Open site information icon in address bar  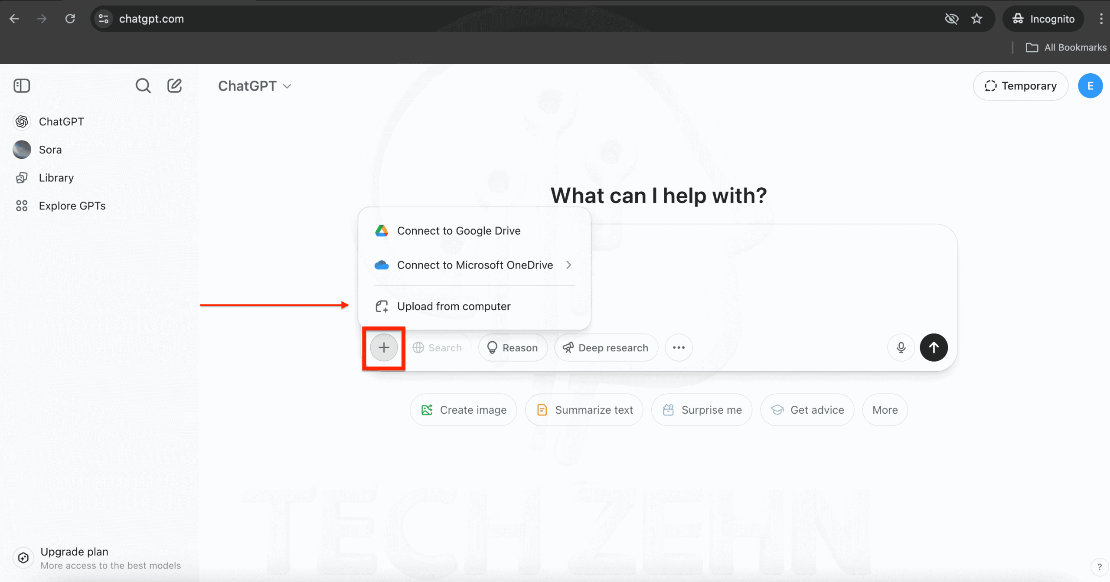coord(104,19)
